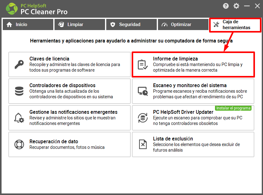
Task: Open settings with the gear icon
Action: point(236,6)
